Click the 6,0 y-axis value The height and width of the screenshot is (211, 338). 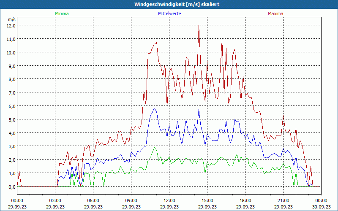[13, 106]
